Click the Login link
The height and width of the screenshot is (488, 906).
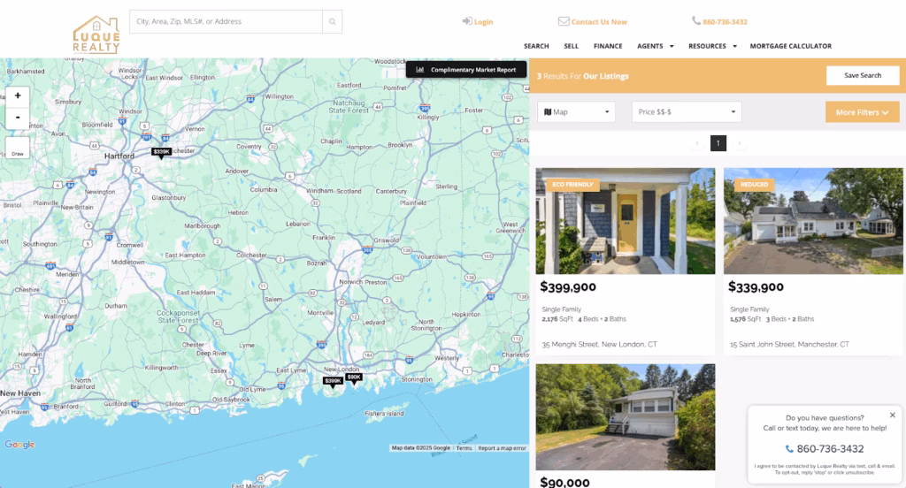[477, 22]
